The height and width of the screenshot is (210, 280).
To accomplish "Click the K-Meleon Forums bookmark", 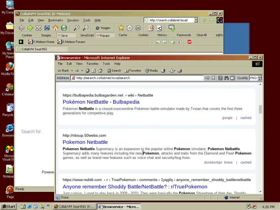I will point(71,42).
